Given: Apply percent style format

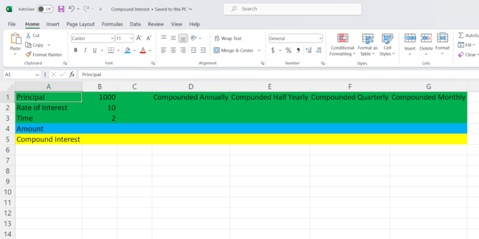Looking at the screenshot, I should (x=289, y=51).
